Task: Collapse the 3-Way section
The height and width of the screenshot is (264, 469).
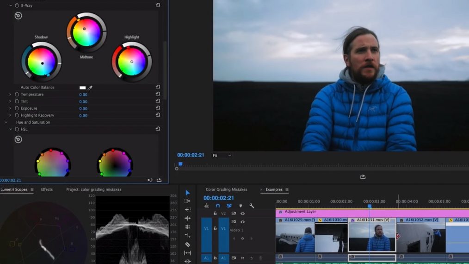Action: tap(11, 6)
